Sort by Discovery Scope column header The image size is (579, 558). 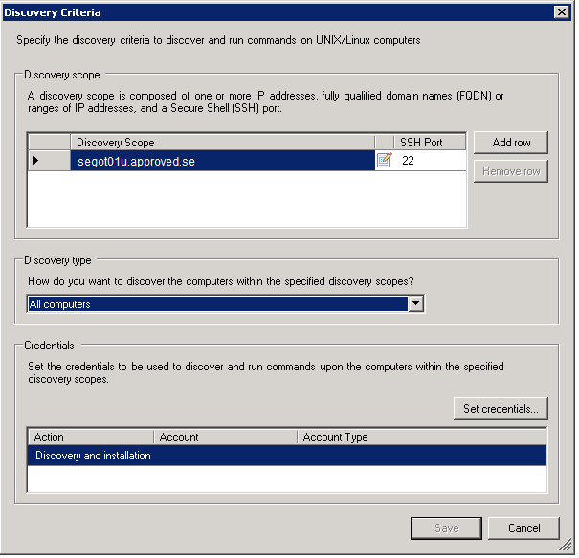click(222, 143)
